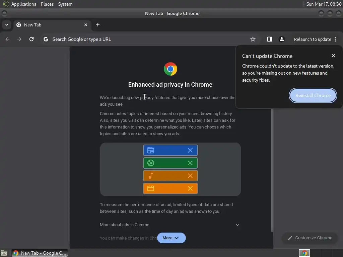Open the System menu
The height and width of the screenshot is (257, 343).
click(65, 4)
